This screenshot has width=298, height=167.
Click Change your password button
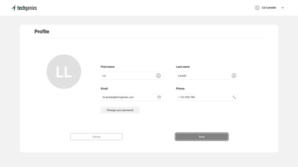[x=120, y=110]
